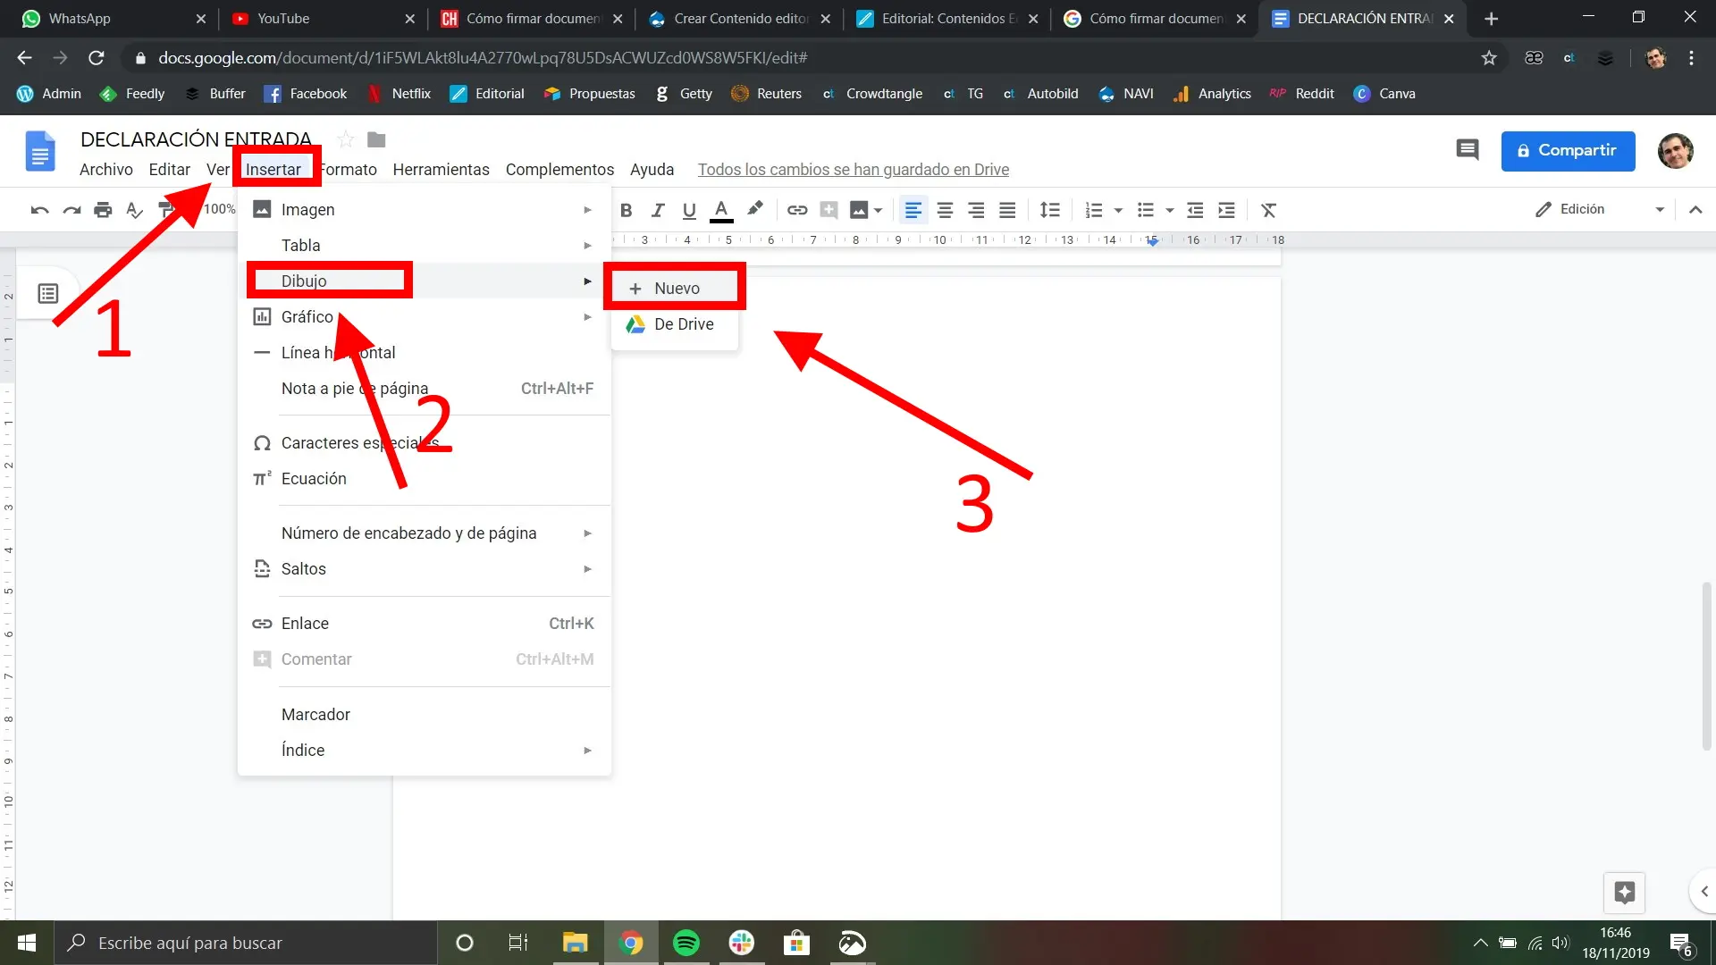Click the Bold formatting icon
The width and height of the screenshot is (1716, 965).
pyautogui.click(x=626, y=210)
